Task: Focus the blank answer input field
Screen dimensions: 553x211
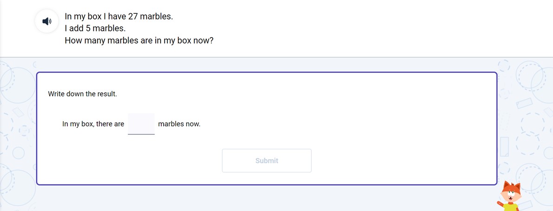Action: point(141,124)
